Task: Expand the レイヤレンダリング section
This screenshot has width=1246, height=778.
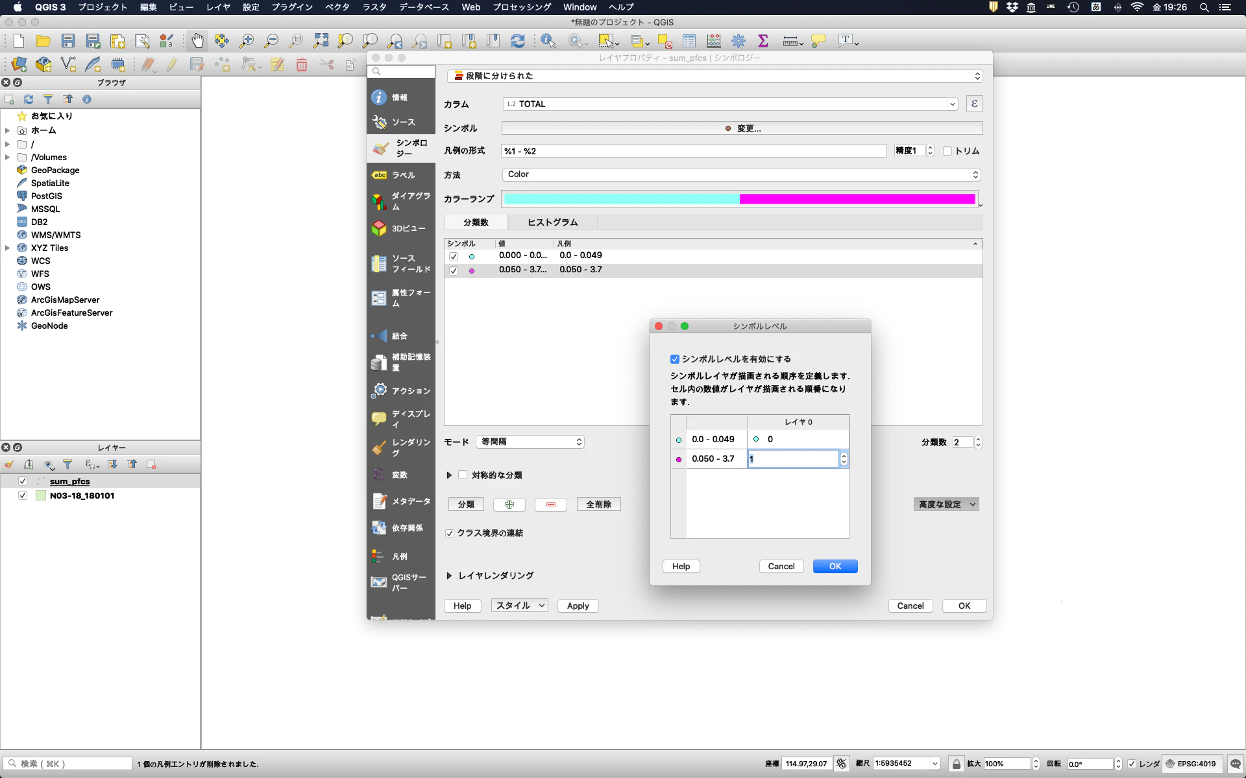Action: click(x=449, y=576)
